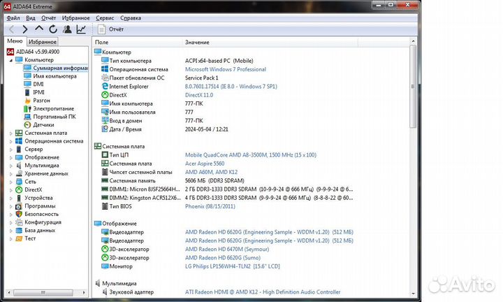Open the user profile toolbar icon
The width and height of the screenshot is (503, 302).
pyautogui.click(x=67, y=29)
